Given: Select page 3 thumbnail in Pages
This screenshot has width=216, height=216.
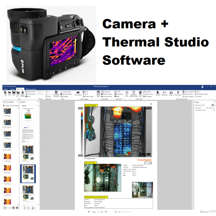Looking at the screenshot, I should tap(28, 154).
